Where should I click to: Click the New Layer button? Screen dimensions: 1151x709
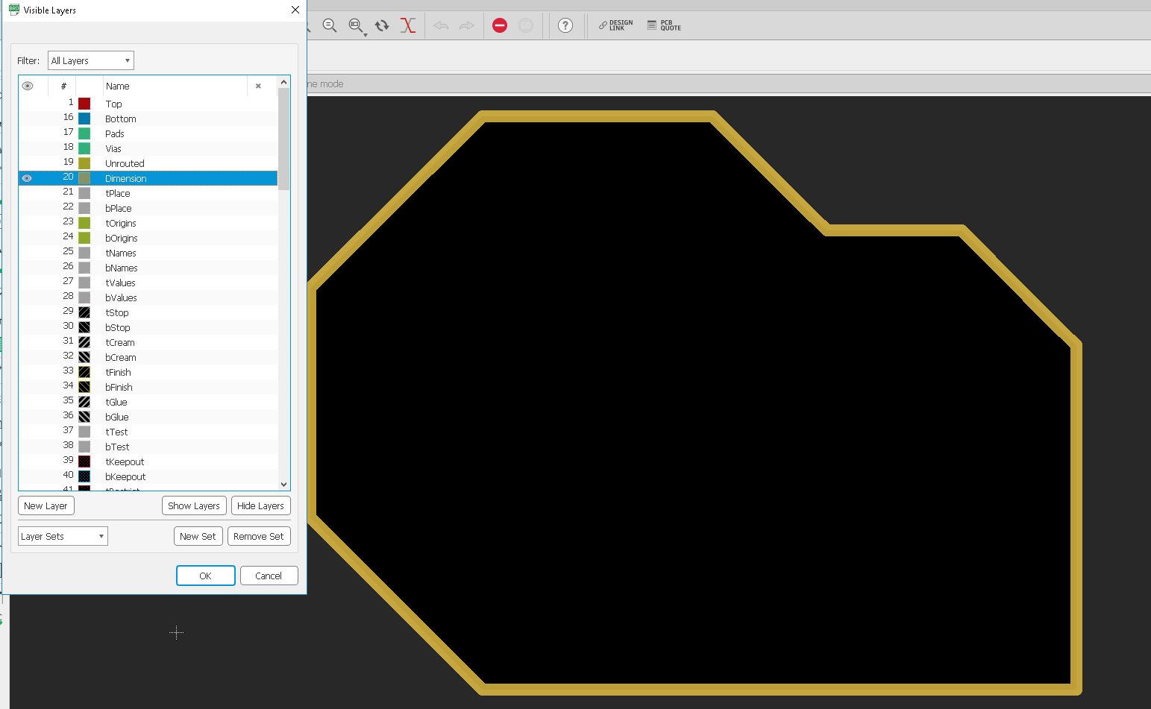pyautogui.click(x=46, y=505)
